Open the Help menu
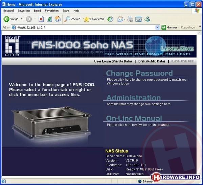 76,11
